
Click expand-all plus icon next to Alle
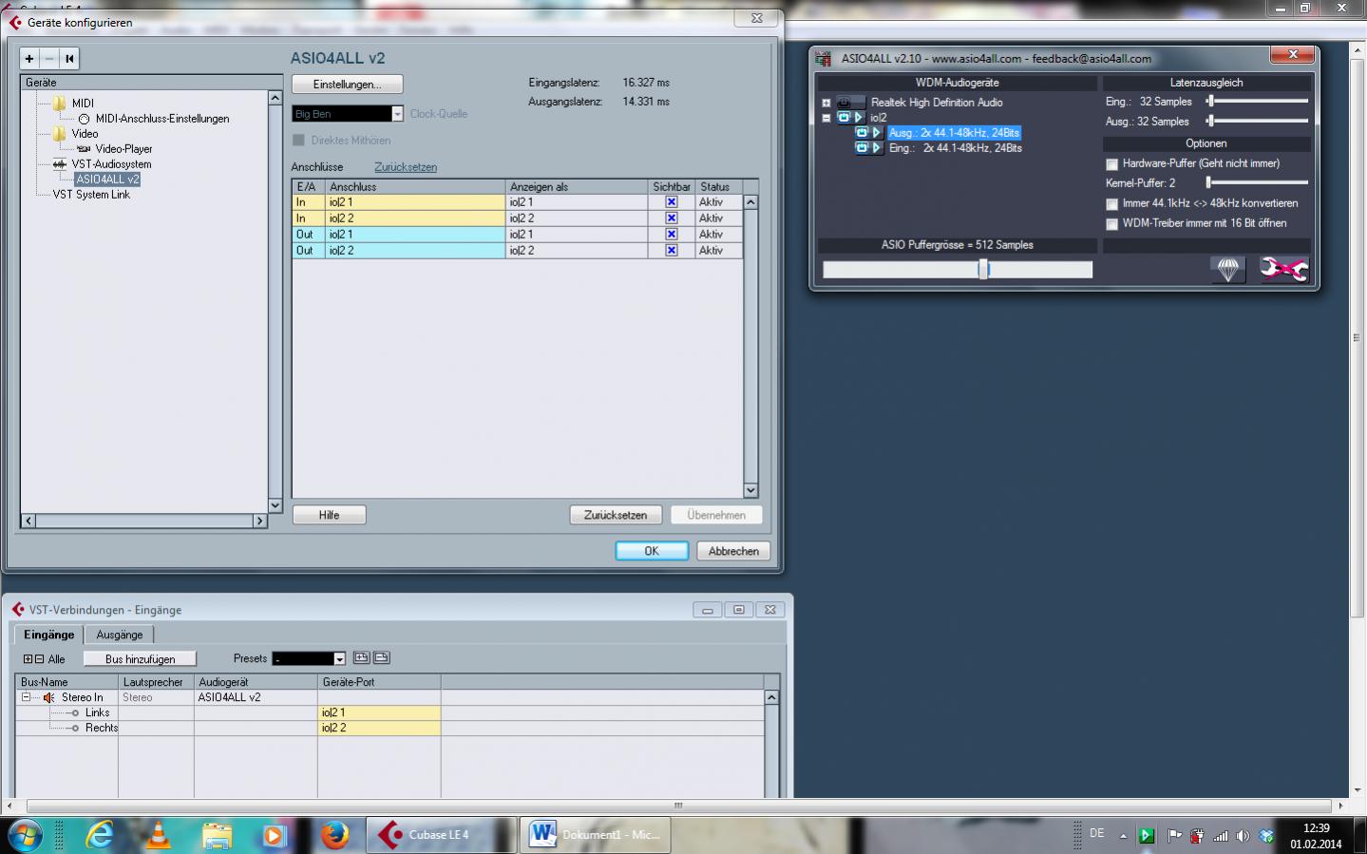click(28, 659)
